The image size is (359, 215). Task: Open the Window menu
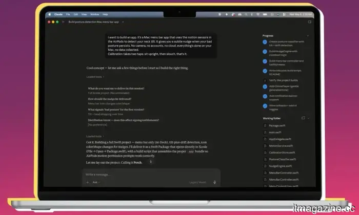pos(94,14)
